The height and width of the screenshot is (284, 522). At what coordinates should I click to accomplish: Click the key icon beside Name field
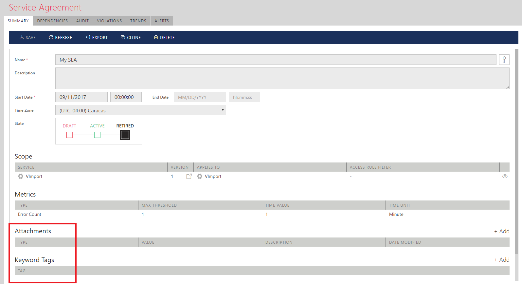[504, 60]
